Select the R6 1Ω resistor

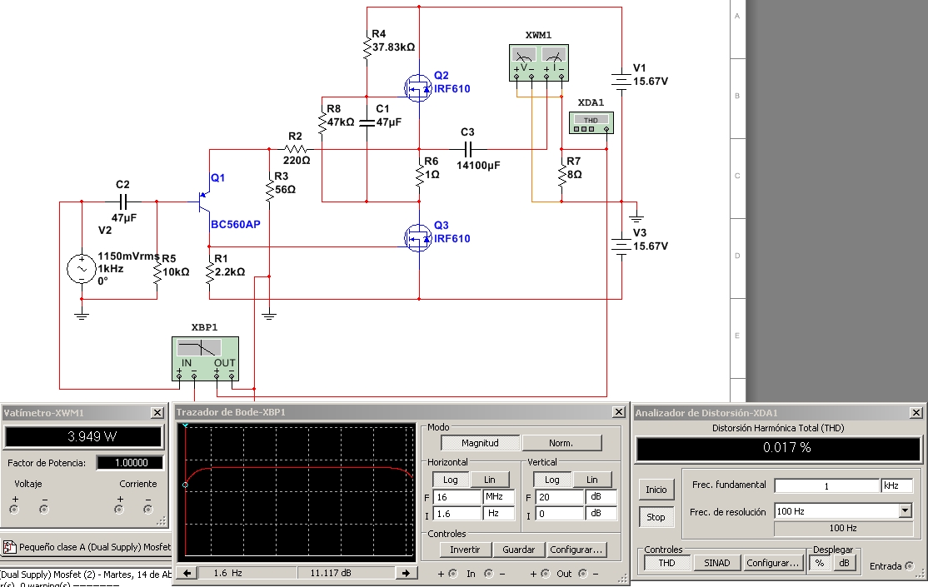(x=420, y=176)
